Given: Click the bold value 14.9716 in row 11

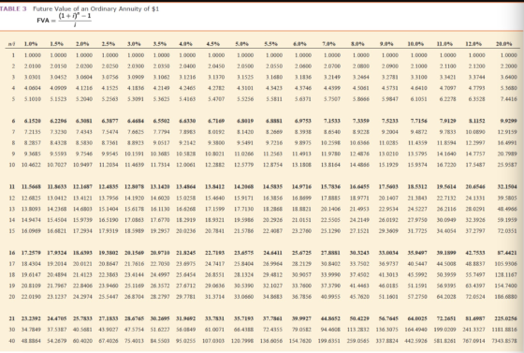Looking at the screenshot, I should tap(301, 187).
